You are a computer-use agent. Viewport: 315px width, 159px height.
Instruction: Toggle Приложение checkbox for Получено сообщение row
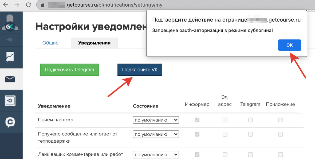click(x=280, y=134)
